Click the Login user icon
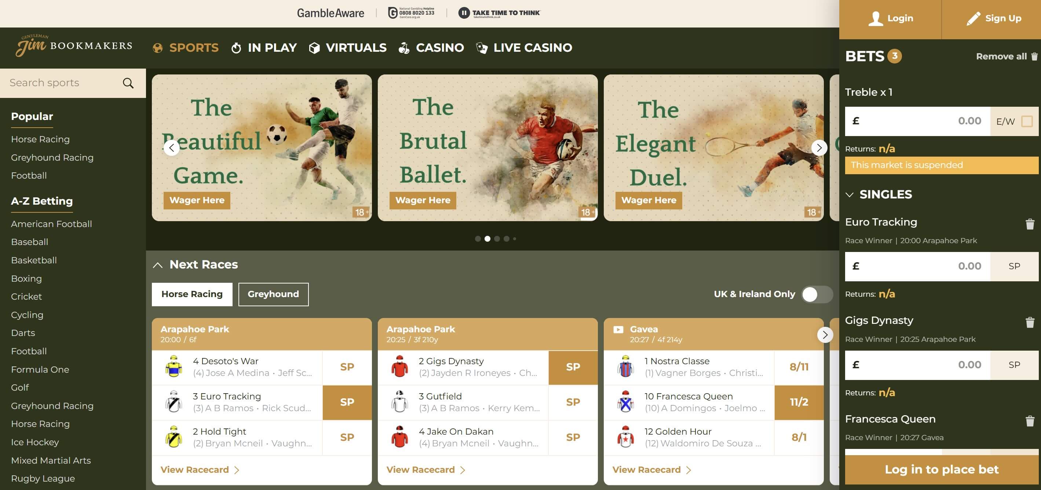 tap(875, 19)
